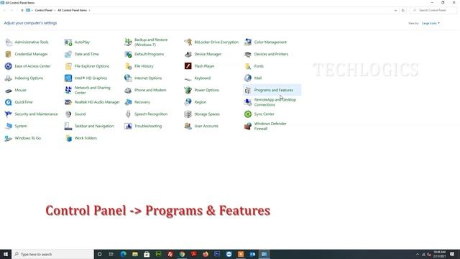Open the Credential Manager icon
Image resolution: width=460 pixels, height=259 pixels.
pos(9,55)
